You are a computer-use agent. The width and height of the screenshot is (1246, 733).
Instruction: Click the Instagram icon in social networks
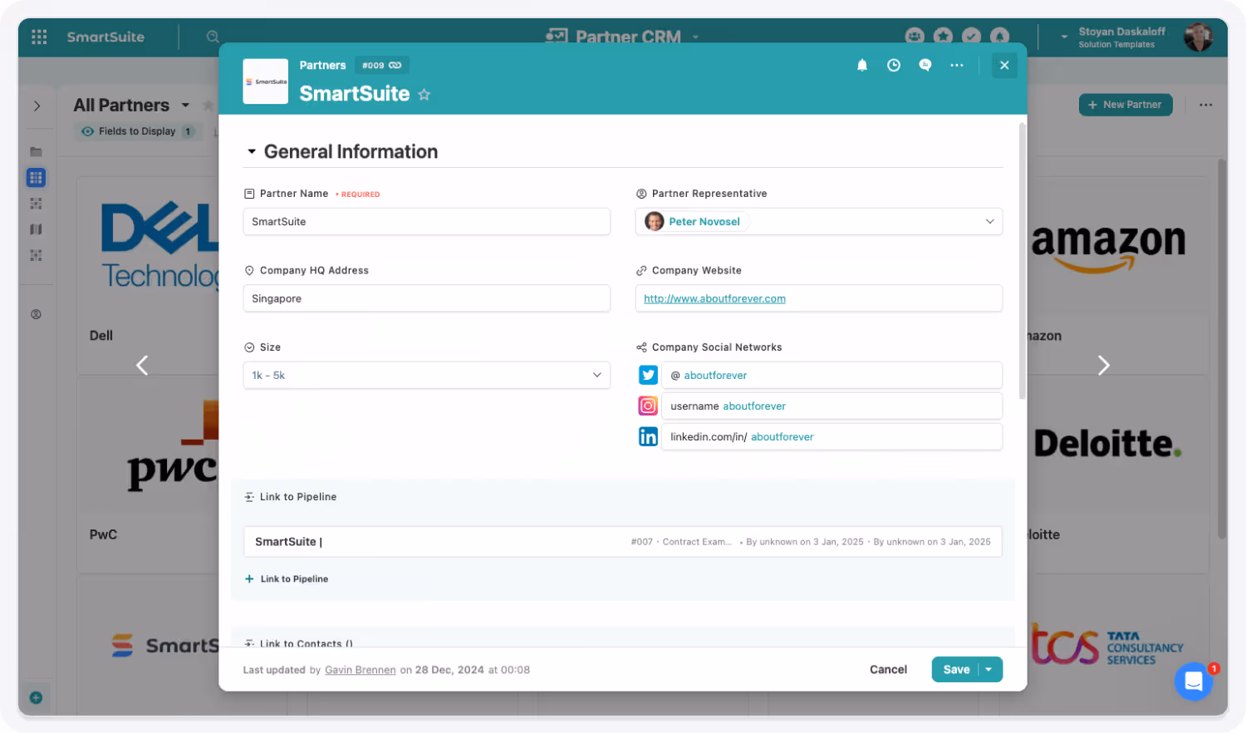point(648,406)
